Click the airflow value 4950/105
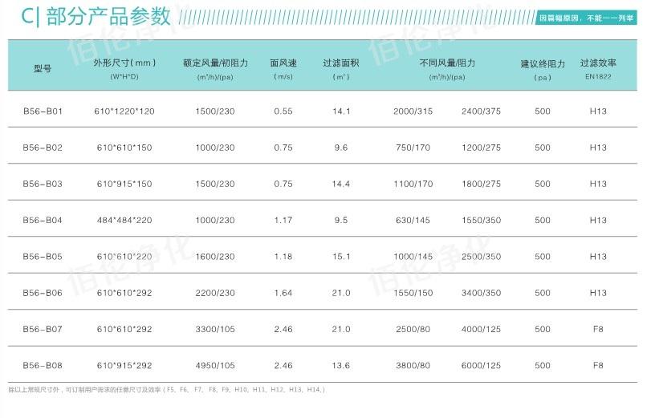The image size is (651, 418). point(215,366)
